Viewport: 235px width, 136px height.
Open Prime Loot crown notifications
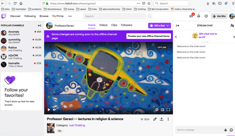tap(191, 16)
